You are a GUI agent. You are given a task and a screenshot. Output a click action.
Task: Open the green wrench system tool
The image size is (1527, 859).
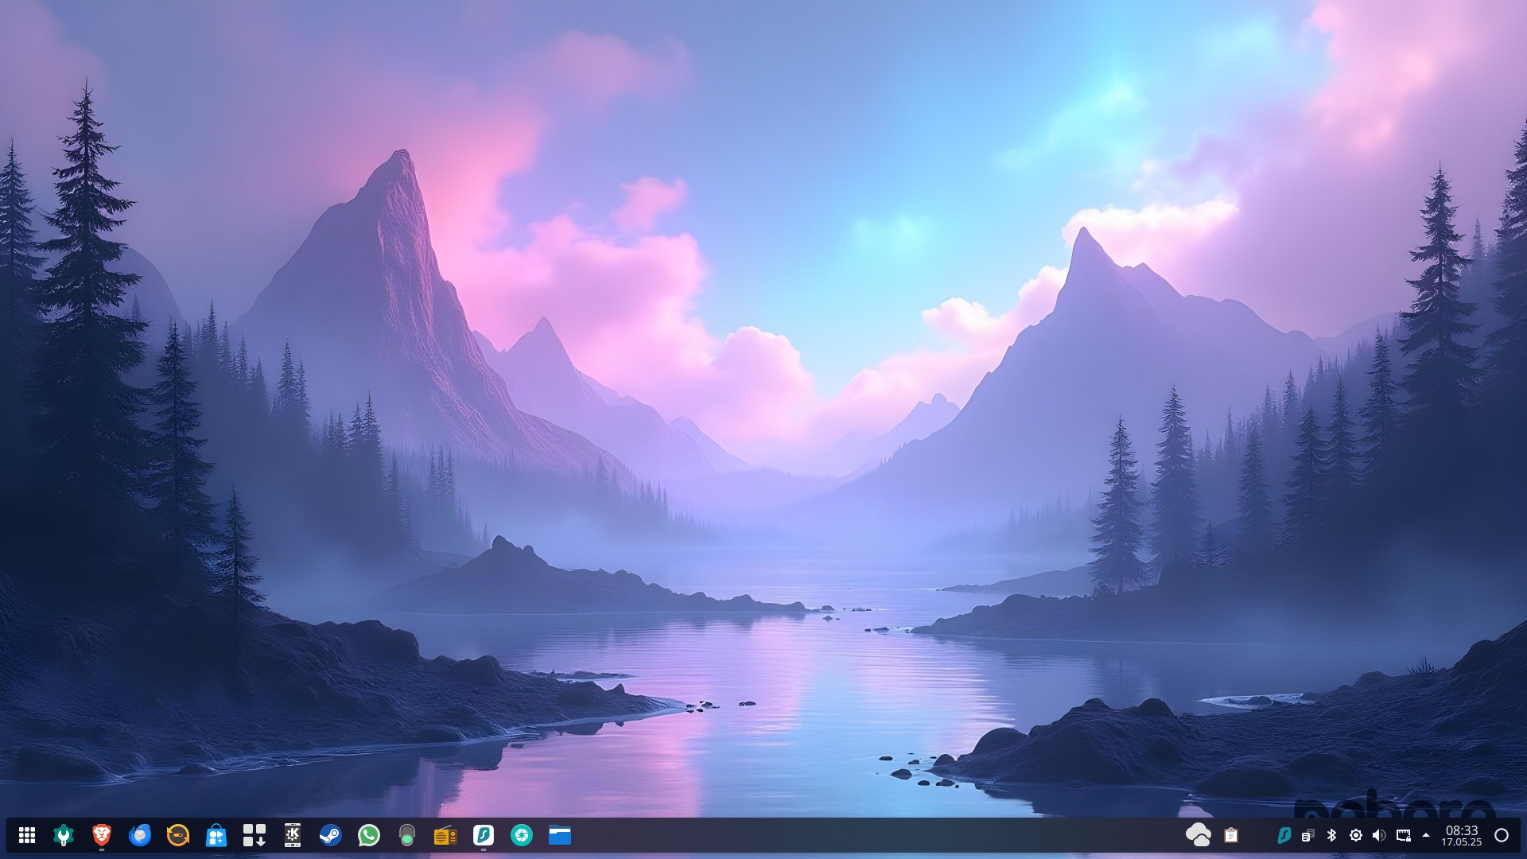[x=64, y=835]
